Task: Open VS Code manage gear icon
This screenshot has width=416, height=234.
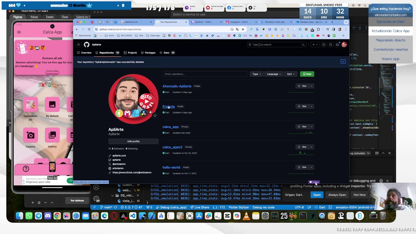Action: [x=96, y=199]
